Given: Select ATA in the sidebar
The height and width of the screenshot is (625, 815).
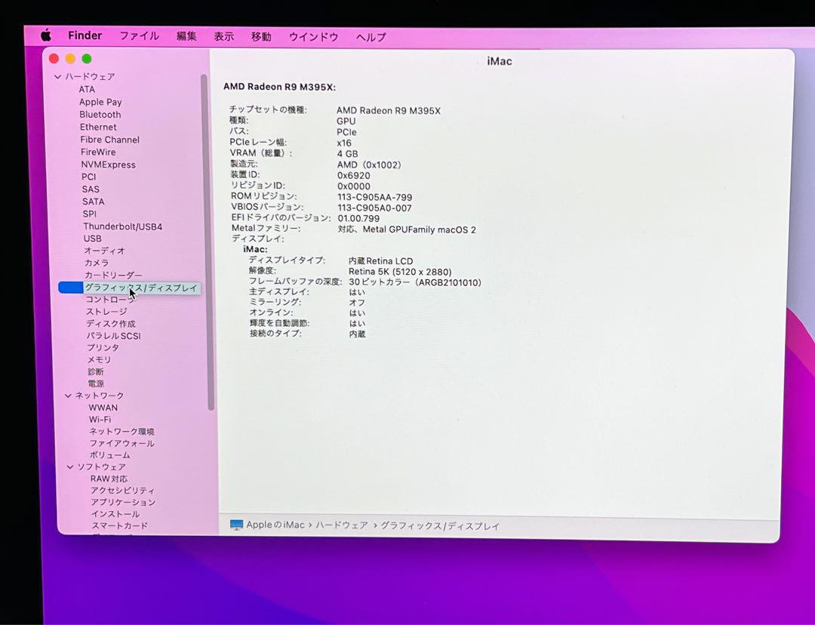Looking at the screenshot, I should click(87, 89).
